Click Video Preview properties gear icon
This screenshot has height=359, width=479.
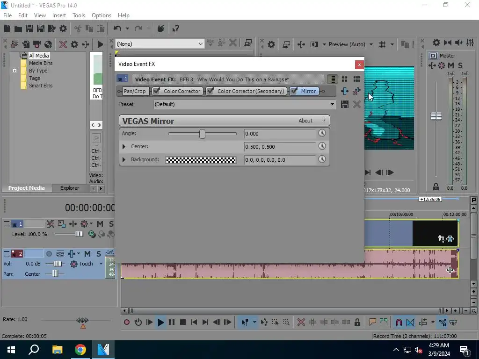[x=271, y=44]
